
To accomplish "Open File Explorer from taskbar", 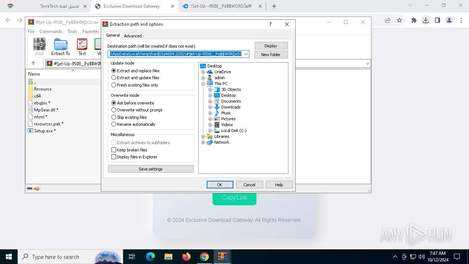I will coord(169,257).
